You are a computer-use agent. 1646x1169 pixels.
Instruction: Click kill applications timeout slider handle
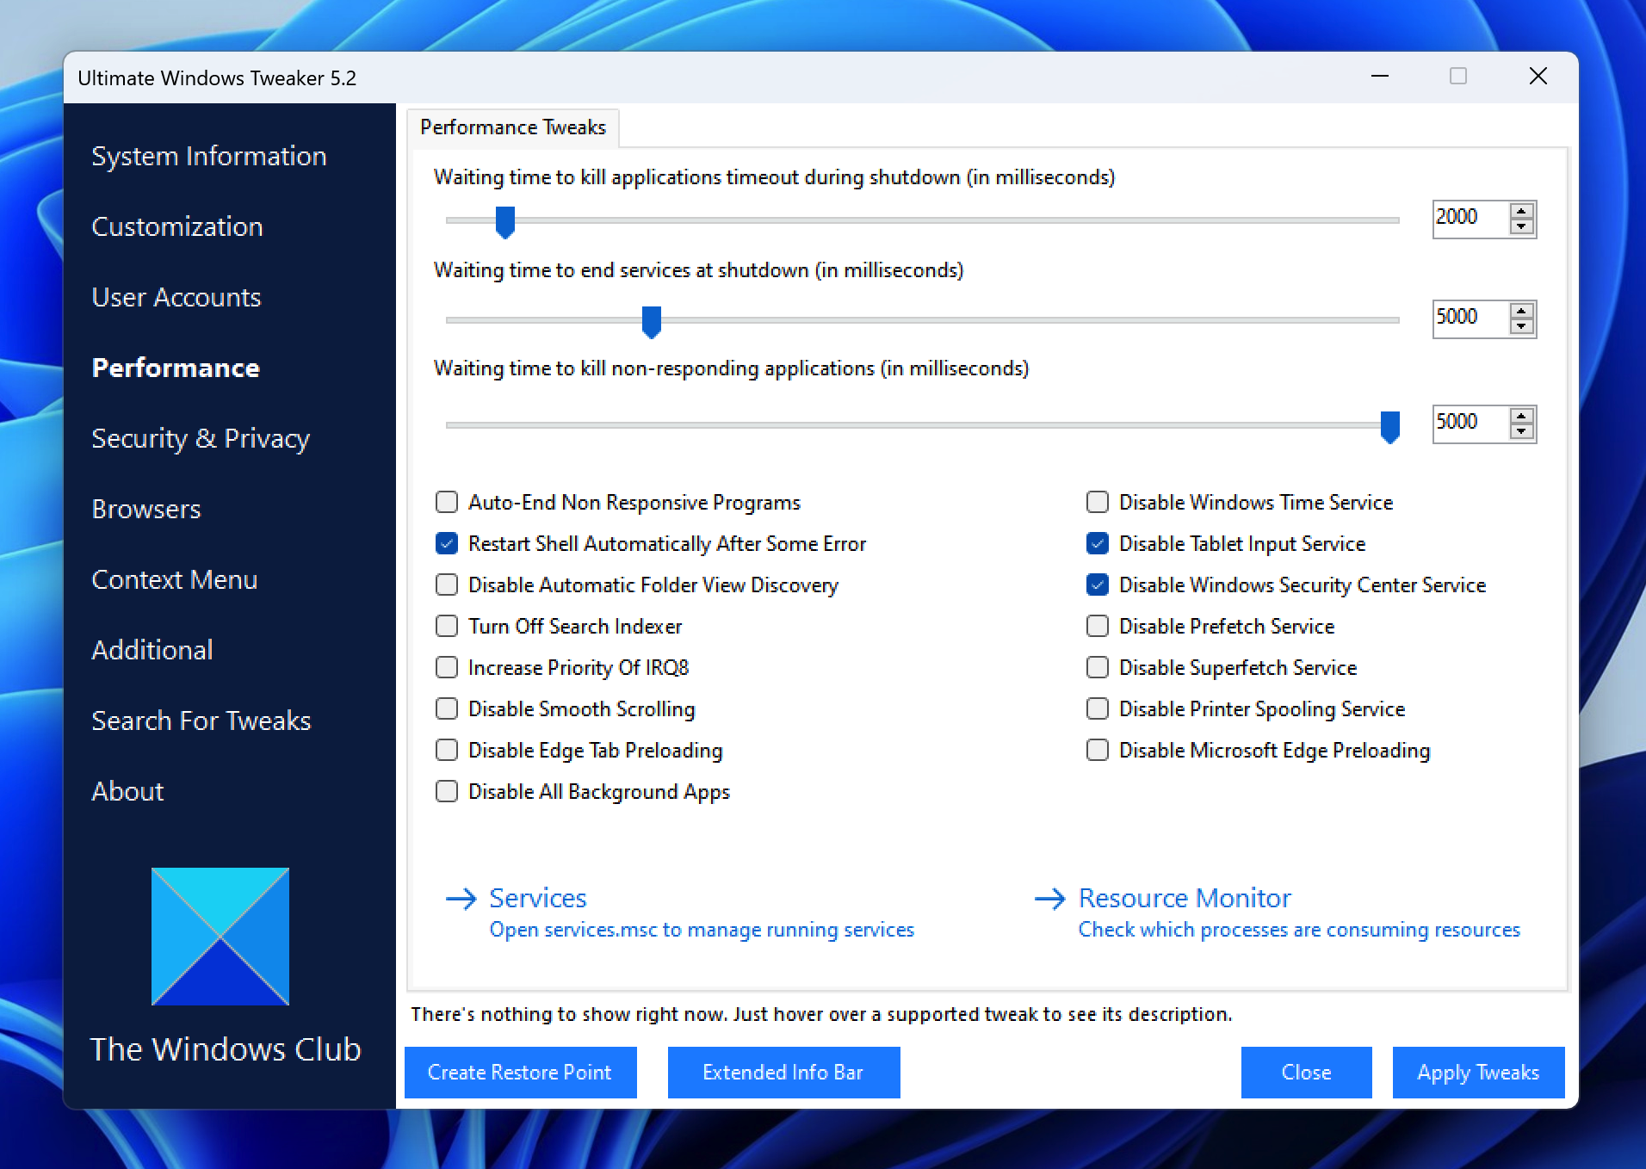pos(505,222)
